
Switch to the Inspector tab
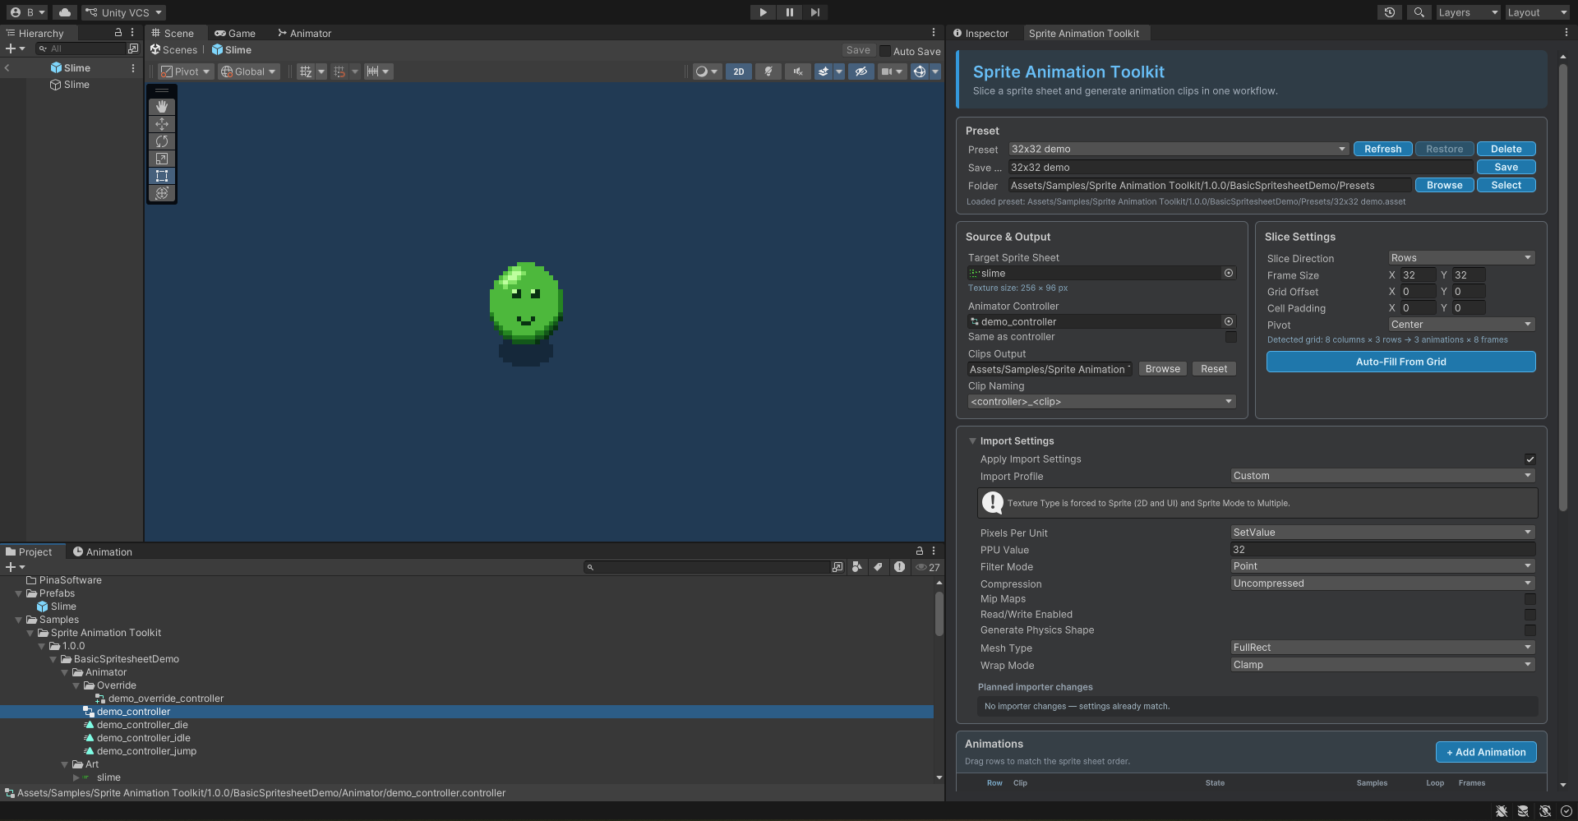tap(981, 34)
